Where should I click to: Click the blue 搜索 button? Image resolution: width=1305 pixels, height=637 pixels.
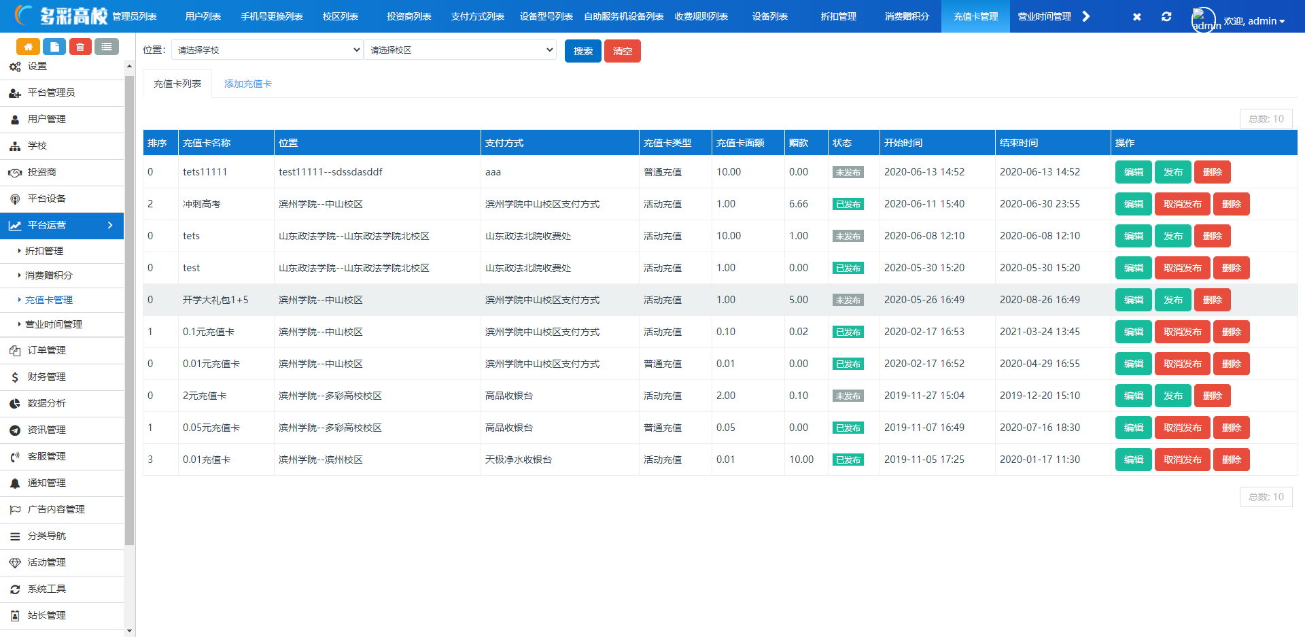tap(583, 51)
